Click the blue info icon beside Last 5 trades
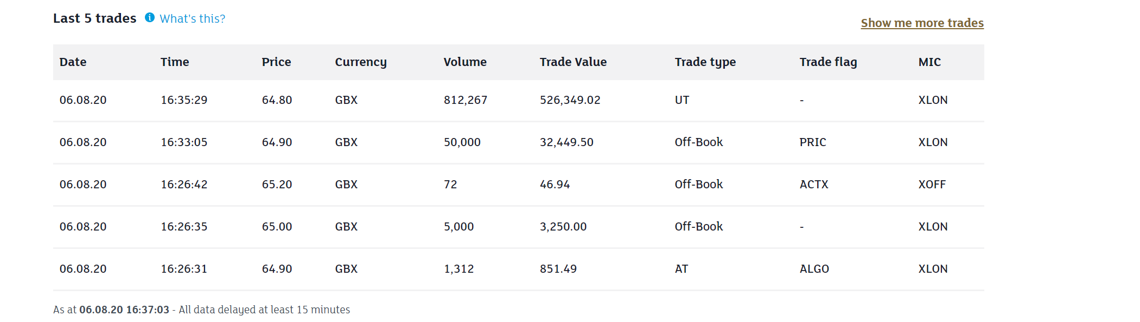 150,18
